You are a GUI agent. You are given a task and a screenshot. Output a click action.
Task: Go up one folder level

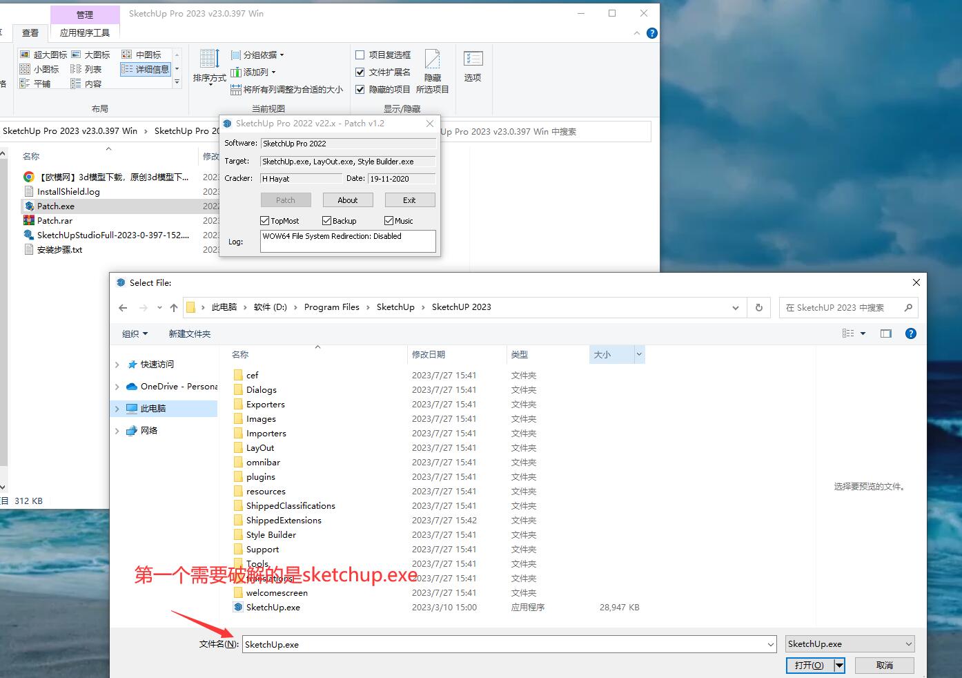point(174,308)
